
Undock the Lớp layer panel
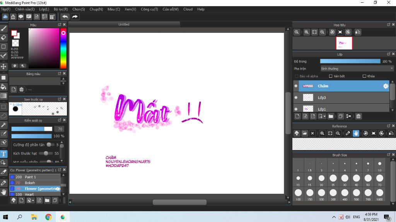[389, 54]
